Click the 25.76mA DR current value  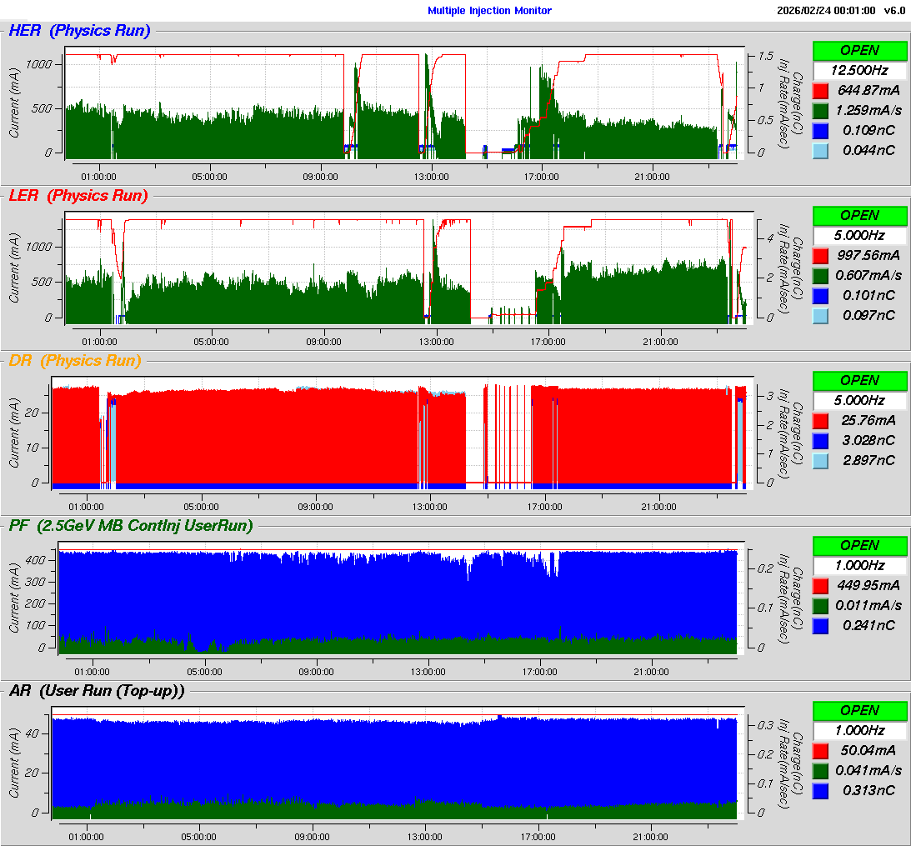click(x=868, y=421)
